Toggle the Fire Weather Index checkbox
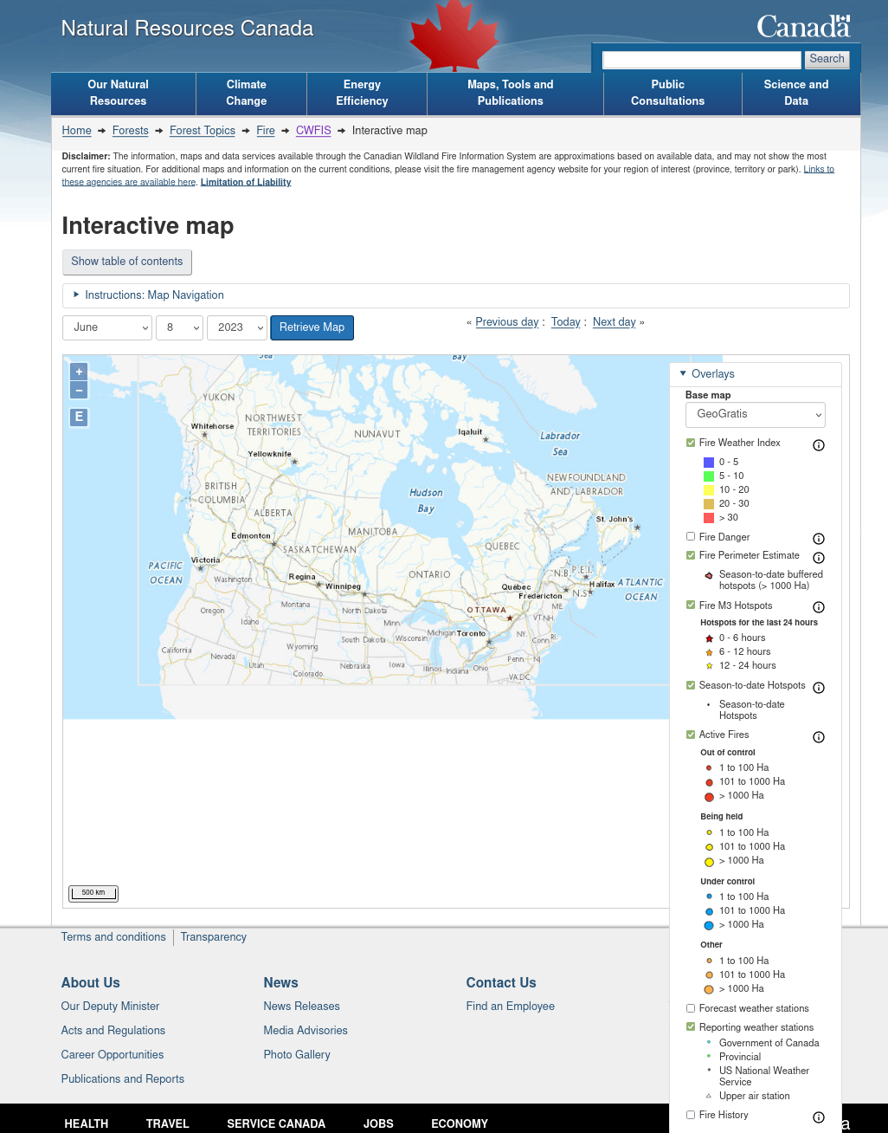This screenshot has width=888, height=1133. pos(691,443)
